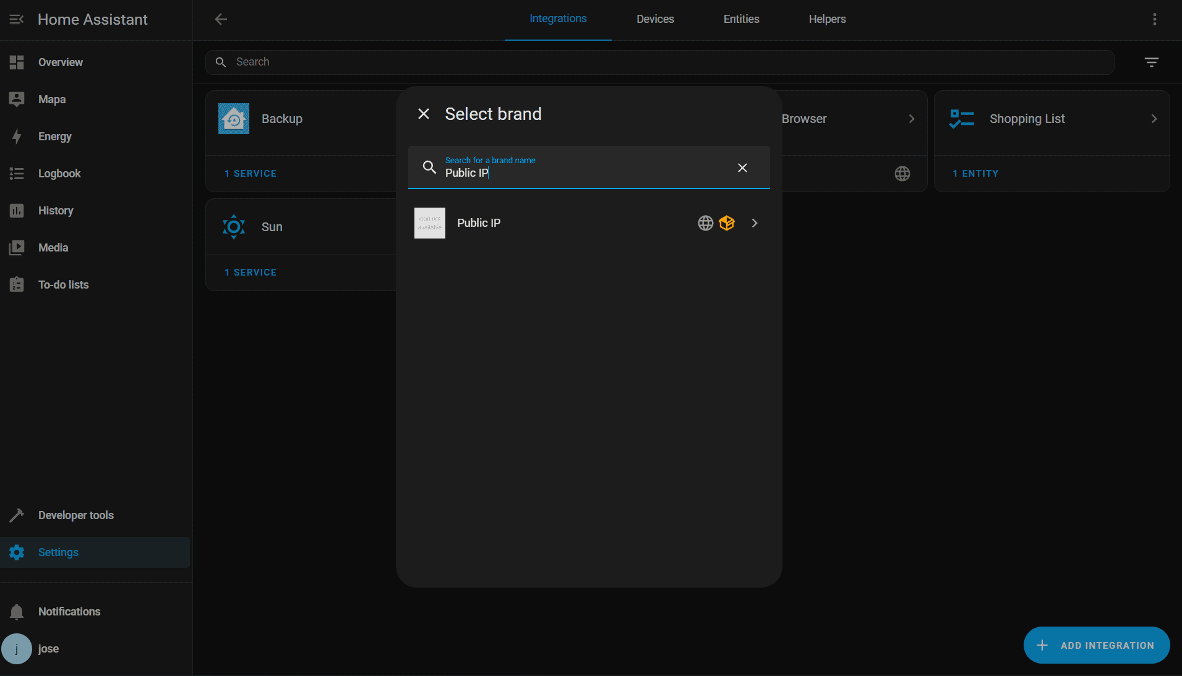Click the three-dot overflow menu

click(1154, 19)
